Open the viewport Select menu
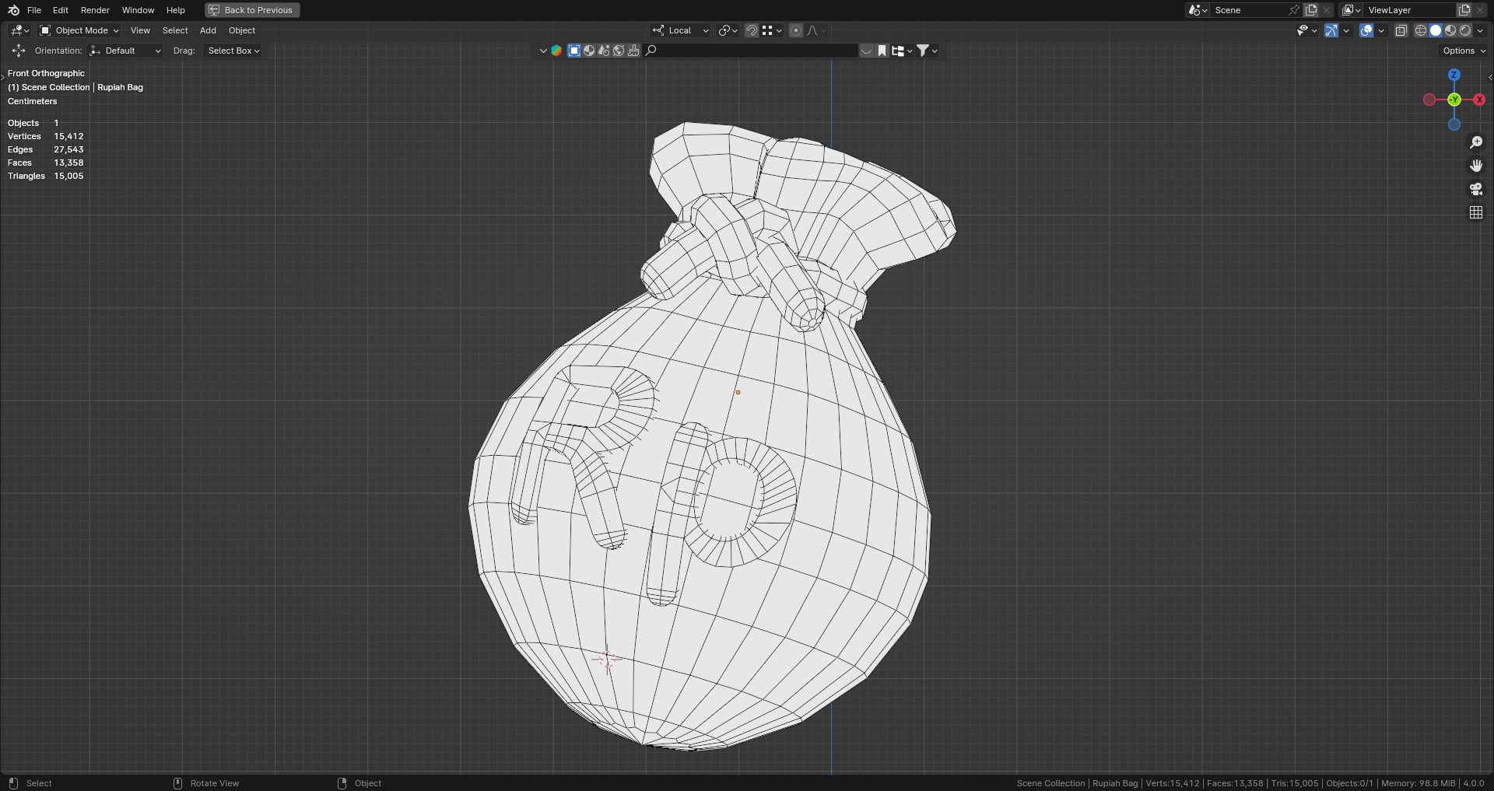Image resolution: width=1494 pixels, height=791 pixels. tap(175, 30)
